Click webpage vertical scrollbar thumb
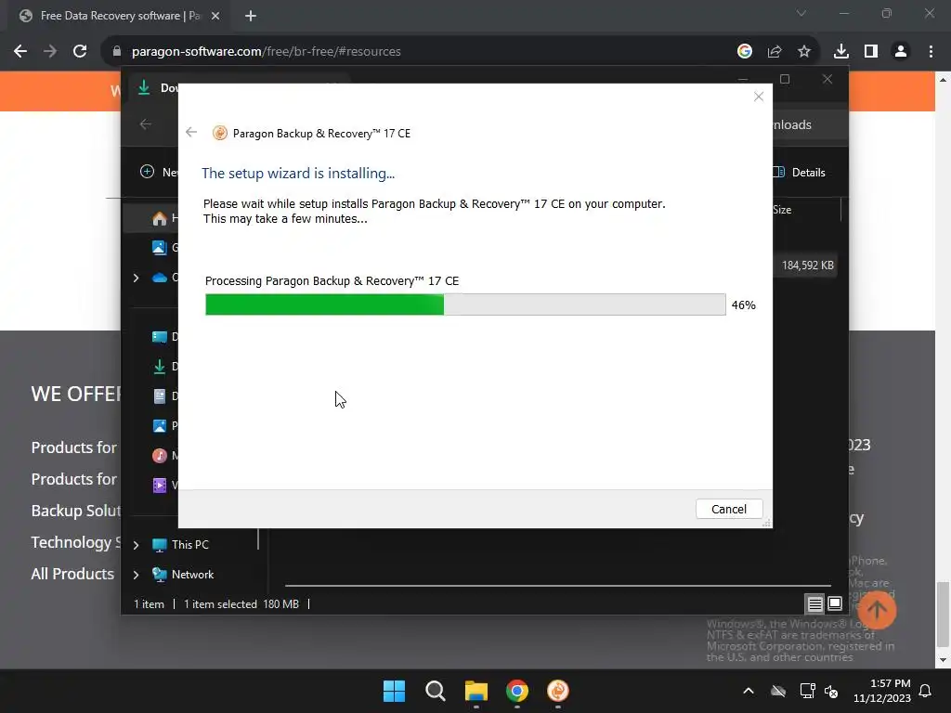The image size is (951, 713). 943,615
